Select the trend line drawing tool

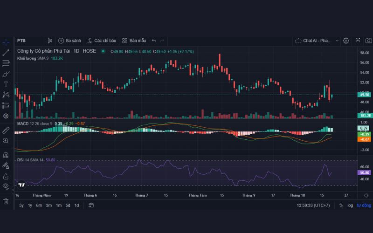tap(6, 53)
